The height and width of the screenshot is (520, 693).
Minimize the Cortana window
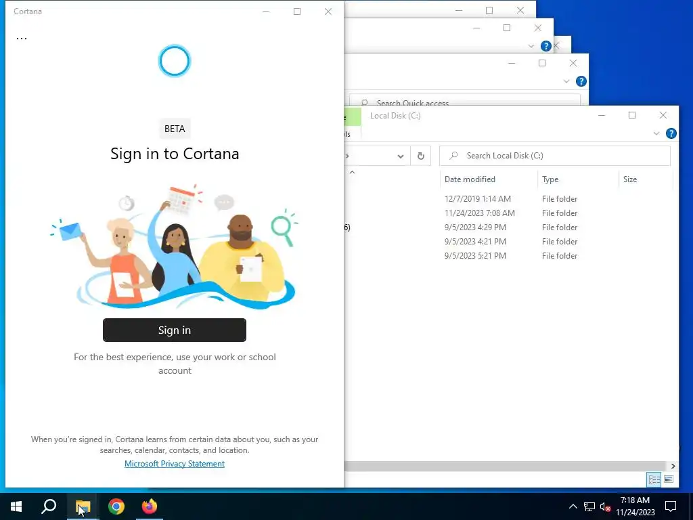click(265, 12)
